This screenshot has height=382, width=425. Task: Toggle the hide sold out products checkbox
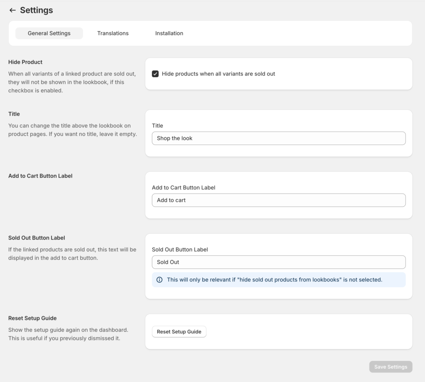tap(155, 74)
